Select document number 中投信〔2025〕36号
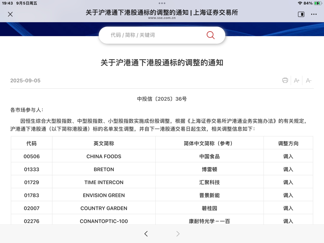The width and height of the screenshot is (324, 243). click(162, 99)
